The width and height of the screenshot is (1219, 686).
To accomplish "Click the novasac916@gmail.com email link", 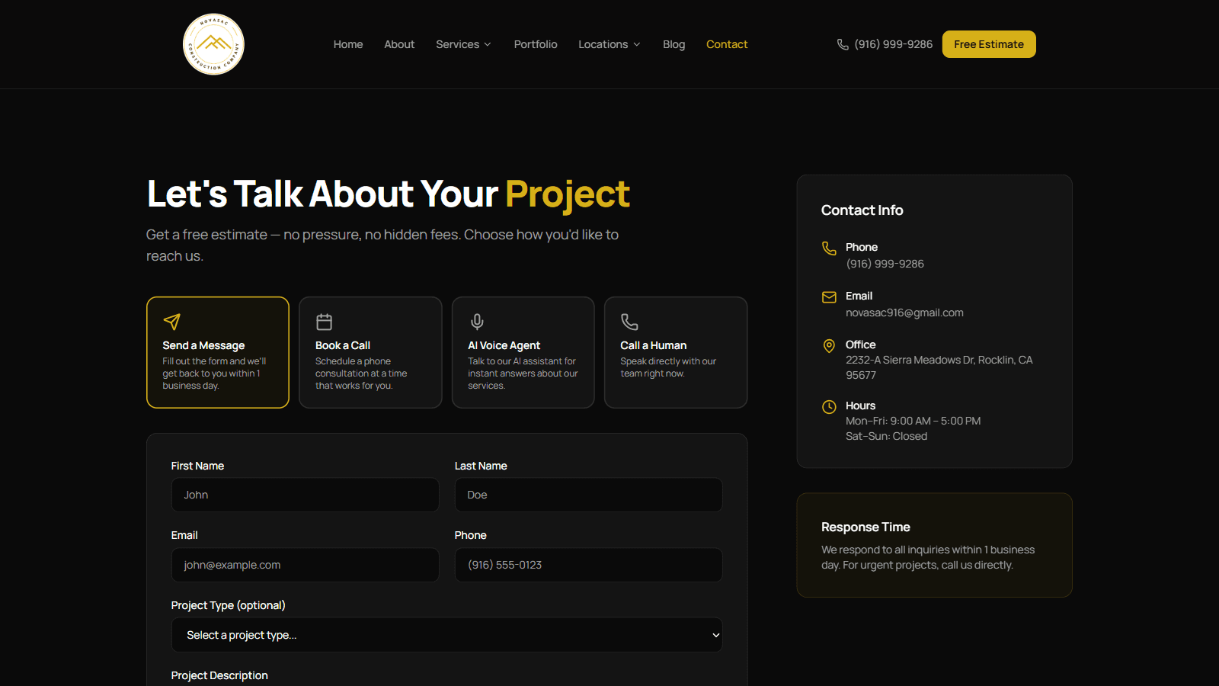I will [x=904, y=313].
